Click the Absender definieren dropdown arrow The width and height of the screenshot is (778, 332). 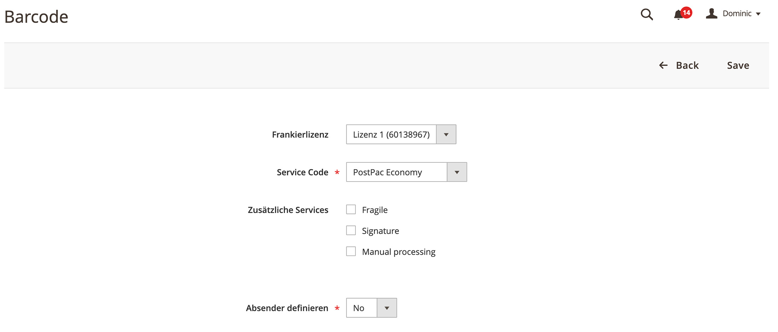tap(387, 308)
